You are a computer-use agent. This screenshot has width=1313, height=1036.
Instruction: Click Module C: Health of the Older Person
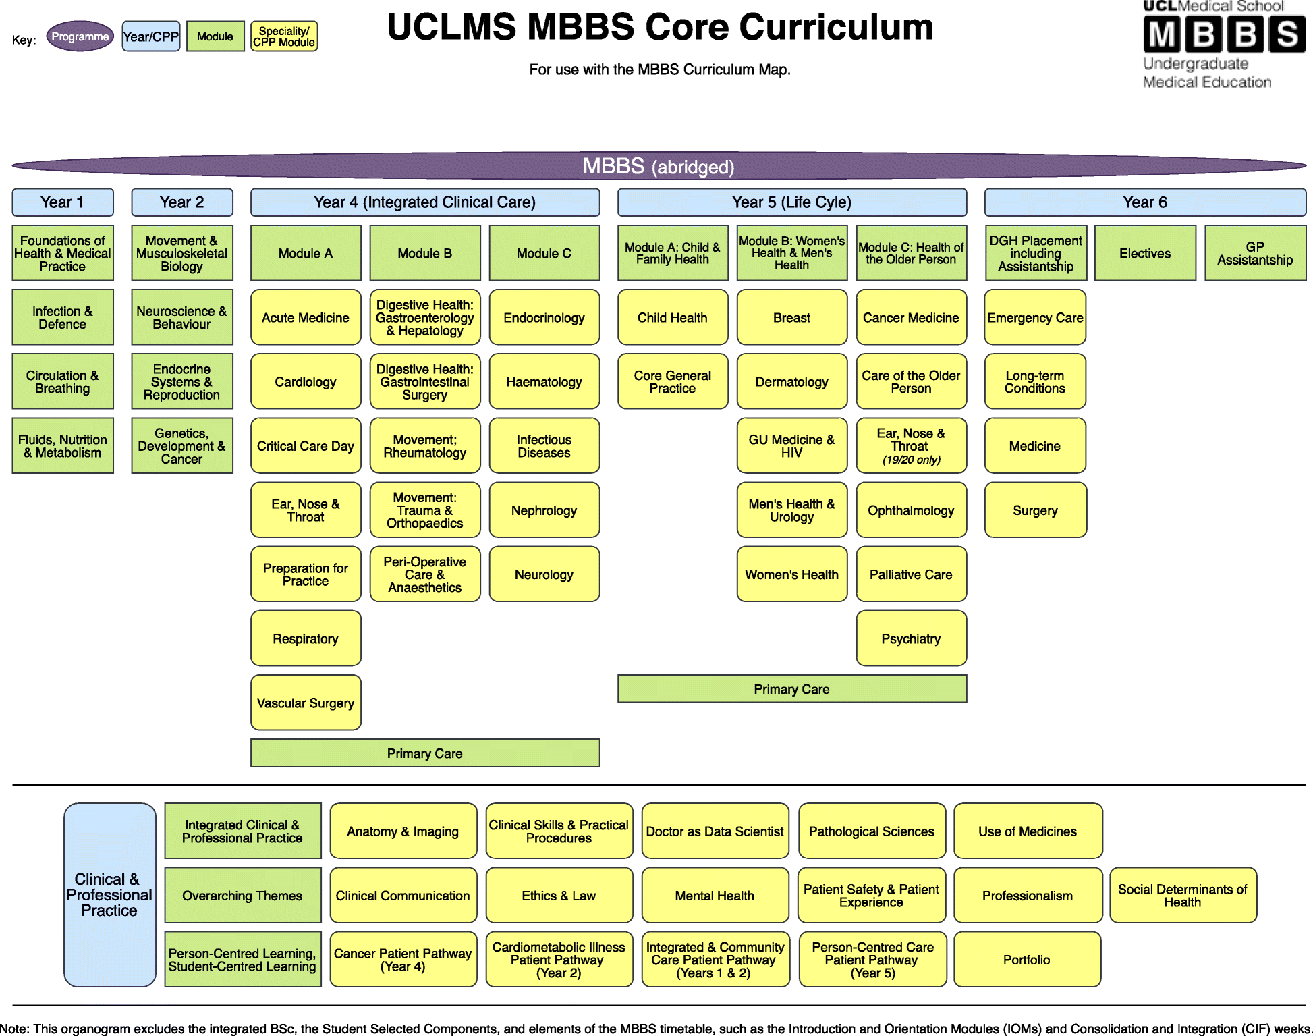click(912, 253)
